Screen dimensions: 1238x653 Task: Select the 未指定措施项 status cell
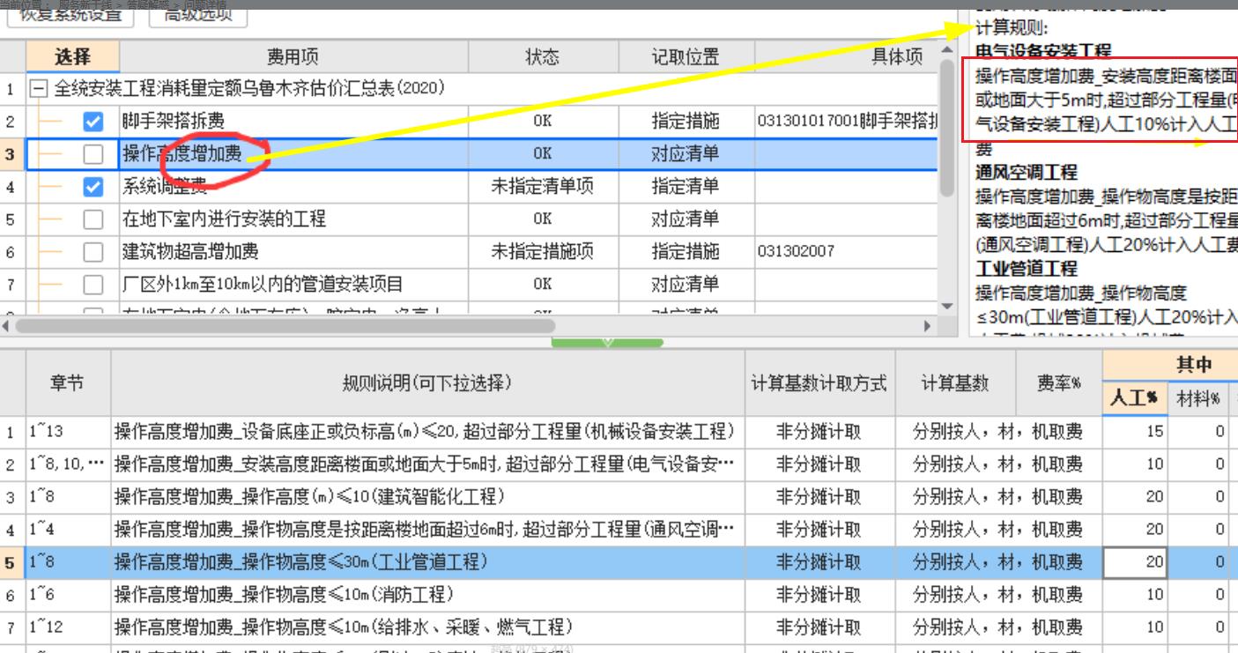coord(542,252)
